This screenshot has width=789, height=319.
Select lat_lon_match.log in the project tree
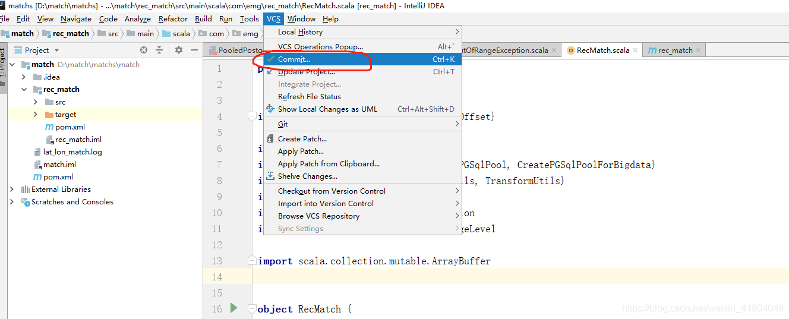click(x=72, y=152)
